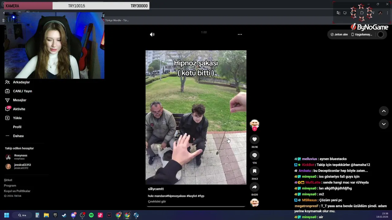Click the megatronpresF name in chat

(307, 206)
